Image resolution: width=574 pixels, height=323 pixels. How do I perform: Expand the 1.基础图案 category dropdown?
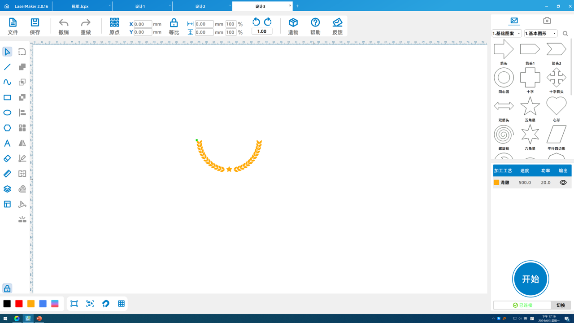coord(507,34)
